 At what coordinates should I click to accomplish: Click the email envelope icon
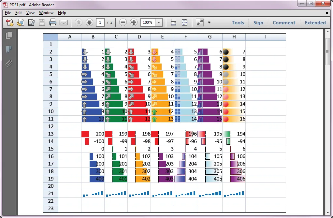click(x=63, y=22)
